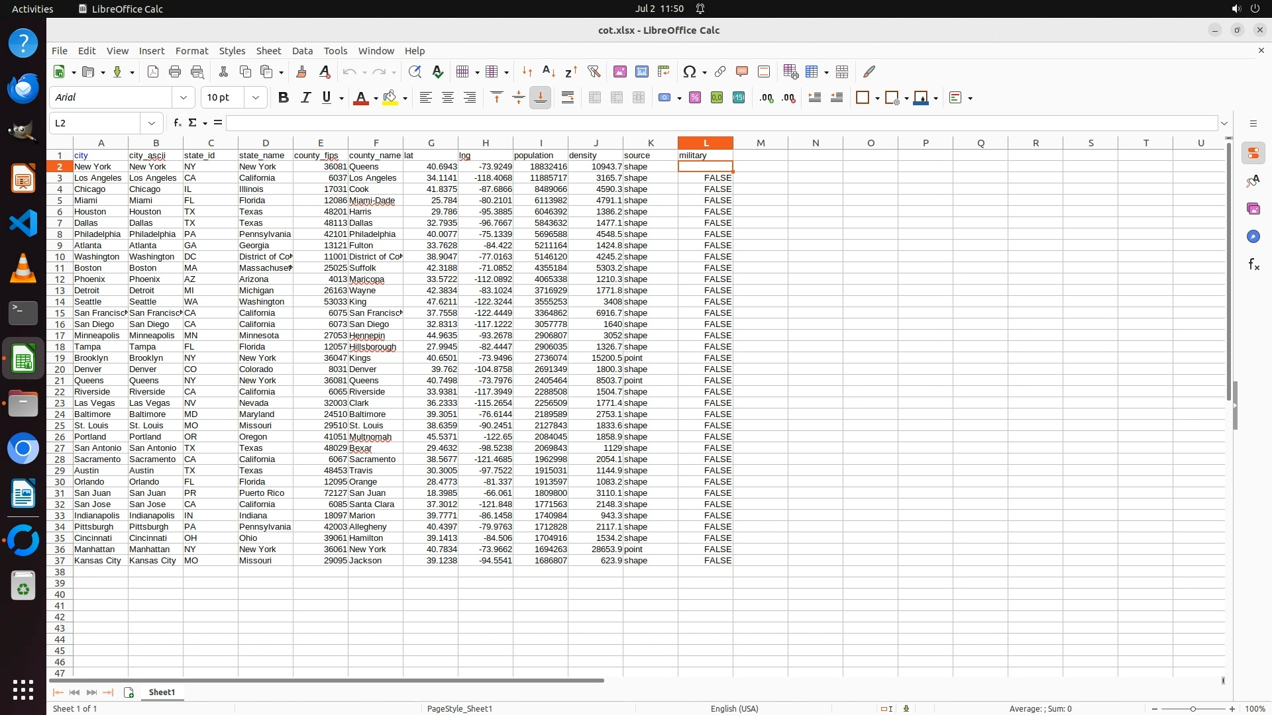The width and height of the screenshot is (1272, 715).
Task: Click the AutoFilter funnel icon
Action: point(594,71)
